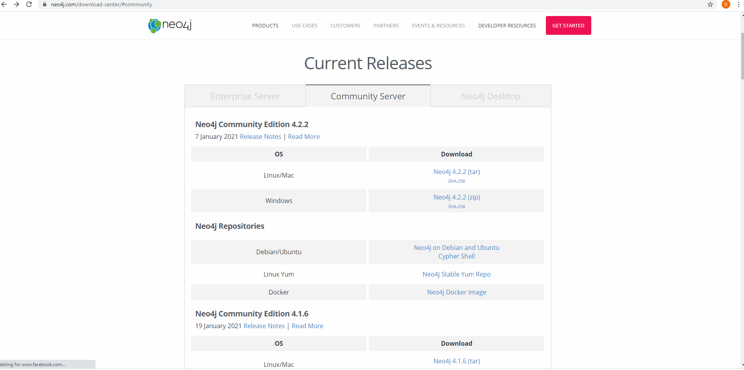Open the EVENTS & RESOURCES menu
This screenshot has height=370, width=744.
click(x=438, y=26)
